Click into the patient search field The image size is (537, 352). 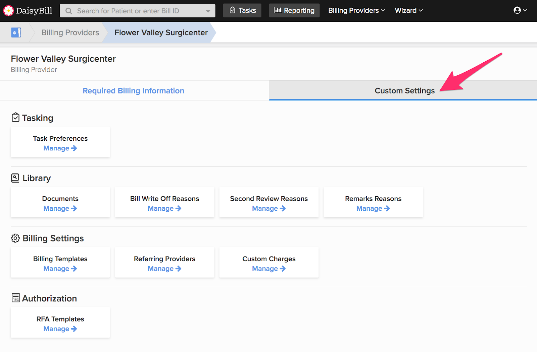pos(138,11)
